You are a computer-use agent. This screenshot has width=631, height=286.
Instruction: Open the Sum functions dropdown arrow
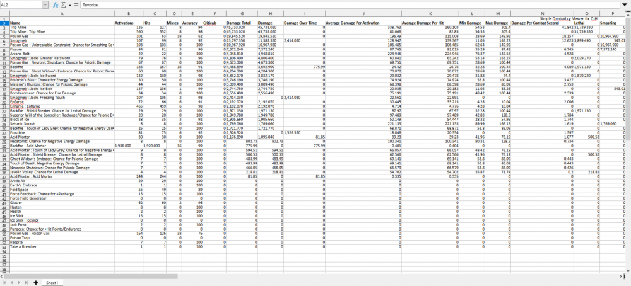click(x=69, y=4)
